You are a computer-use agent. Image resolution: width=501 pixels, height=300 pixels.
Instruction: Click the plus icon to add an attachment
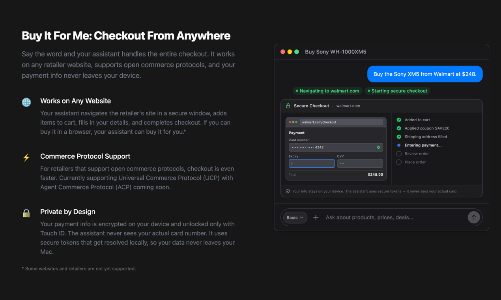pyautogui.click(x=316, y=217)
